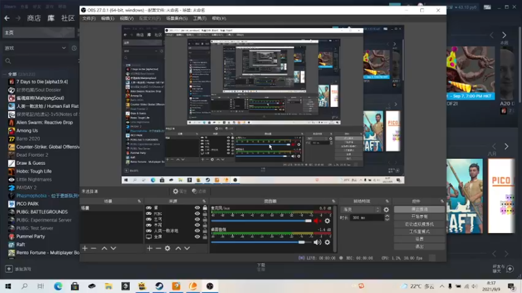Move the source down in Sources panel
522x293 pixels.
187,248
